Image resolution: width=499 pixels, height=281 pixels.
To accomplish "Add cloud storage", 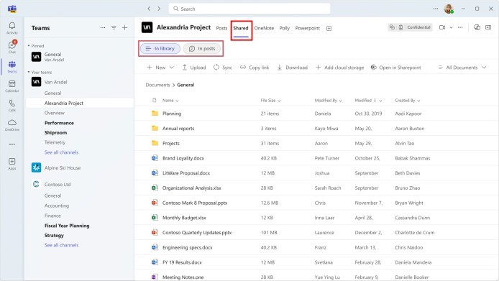I will (339, 68).
